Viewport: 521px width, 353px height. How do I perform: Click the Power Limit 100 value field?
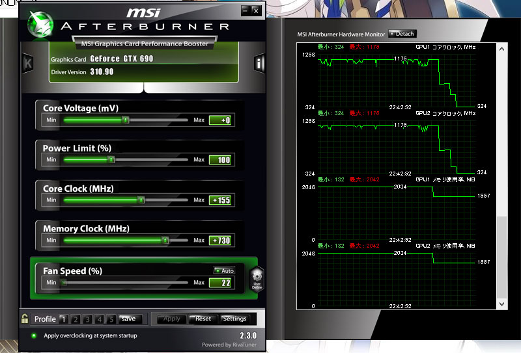[219, 160]
